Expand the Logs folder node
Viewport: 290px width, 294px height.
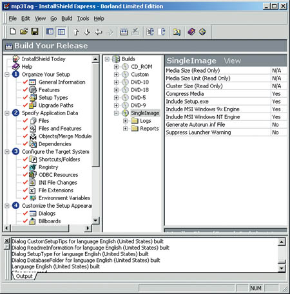click(x=126, y=121)
